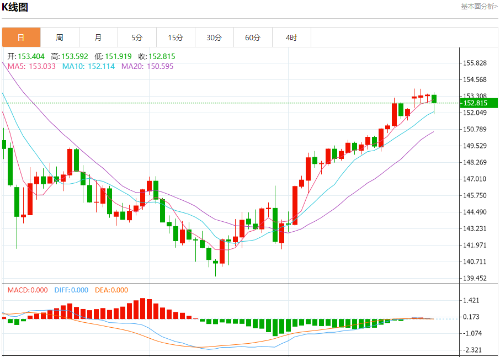Open the 5分 interval tab
The image size is (500, 357).
pos(137,38)
